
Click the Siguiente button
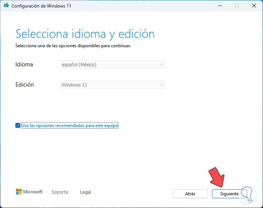[x=229, y=194]
